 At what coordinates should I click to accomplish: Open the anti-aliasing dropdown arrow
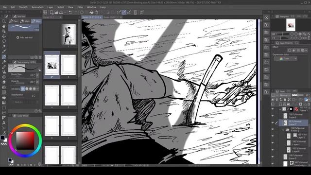pyautogui.click(x=37, y=88)
